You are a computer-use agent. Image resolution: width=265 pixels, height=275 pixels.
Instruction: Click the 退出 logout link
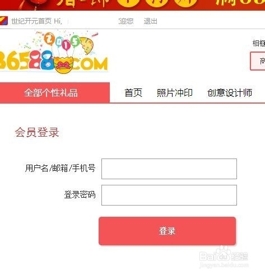[150, 21]
